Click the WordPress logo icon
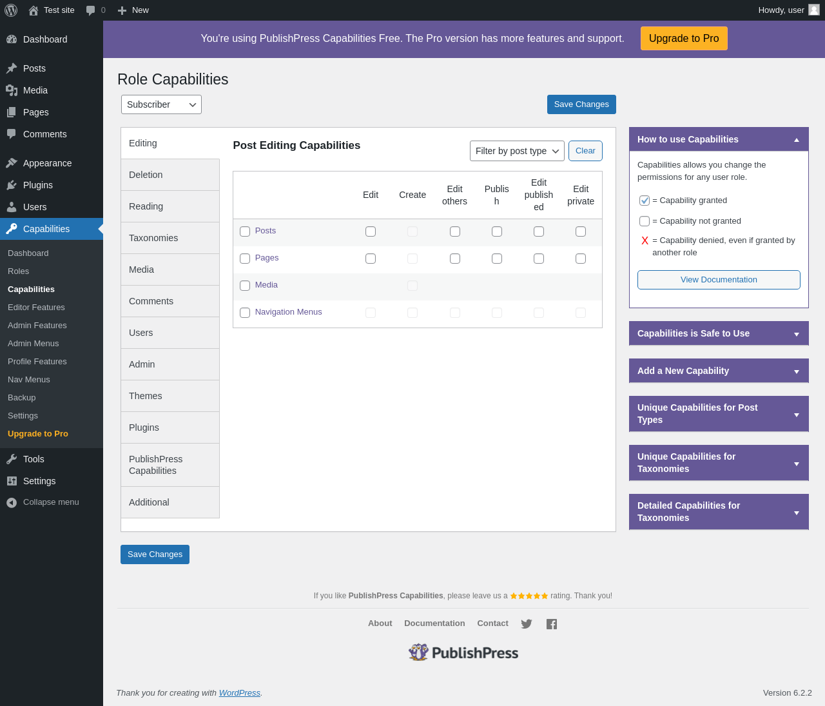 pos(11,10)
